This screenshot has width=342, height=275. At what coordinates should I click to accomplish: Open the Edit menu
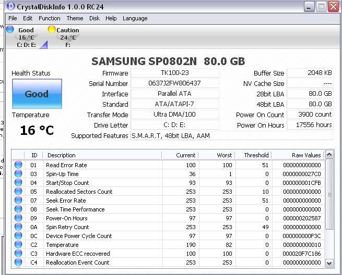[28, 18]
